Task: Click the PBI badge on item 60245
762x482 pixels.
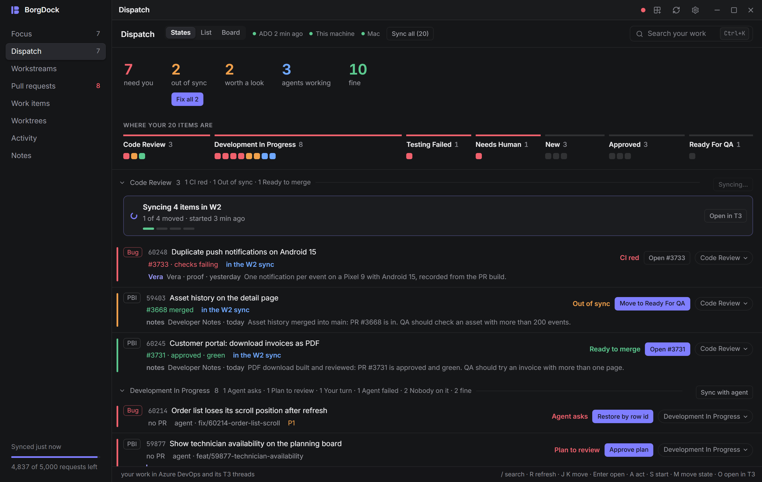Action: click(132, 343)
